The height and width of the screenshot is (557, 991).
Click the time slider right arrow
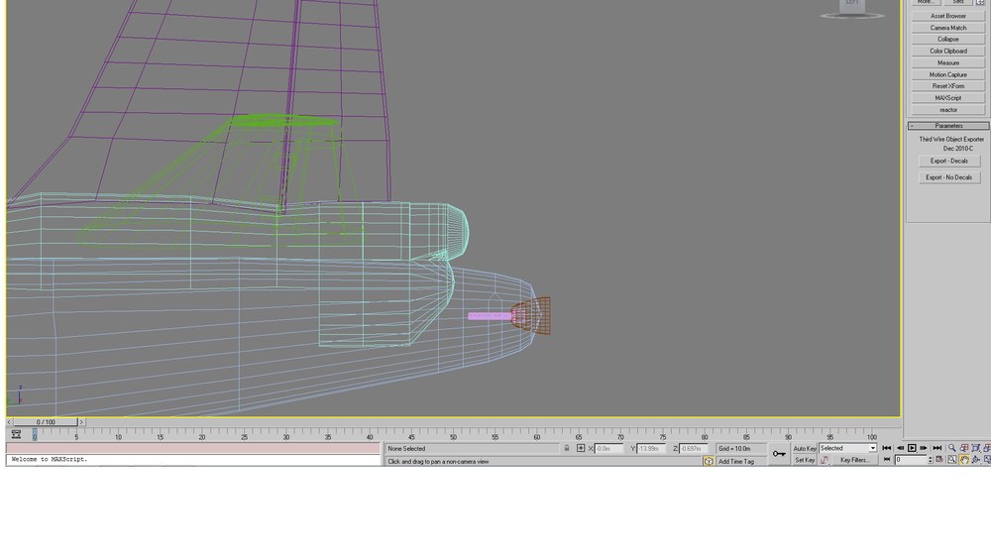tap(81, 421)
